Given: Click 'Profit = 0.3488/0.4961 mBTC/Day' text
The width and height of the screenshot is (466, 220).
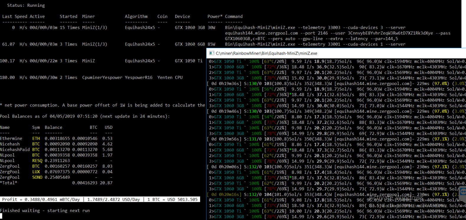Looking at the screenshot, I should point(41,199).
